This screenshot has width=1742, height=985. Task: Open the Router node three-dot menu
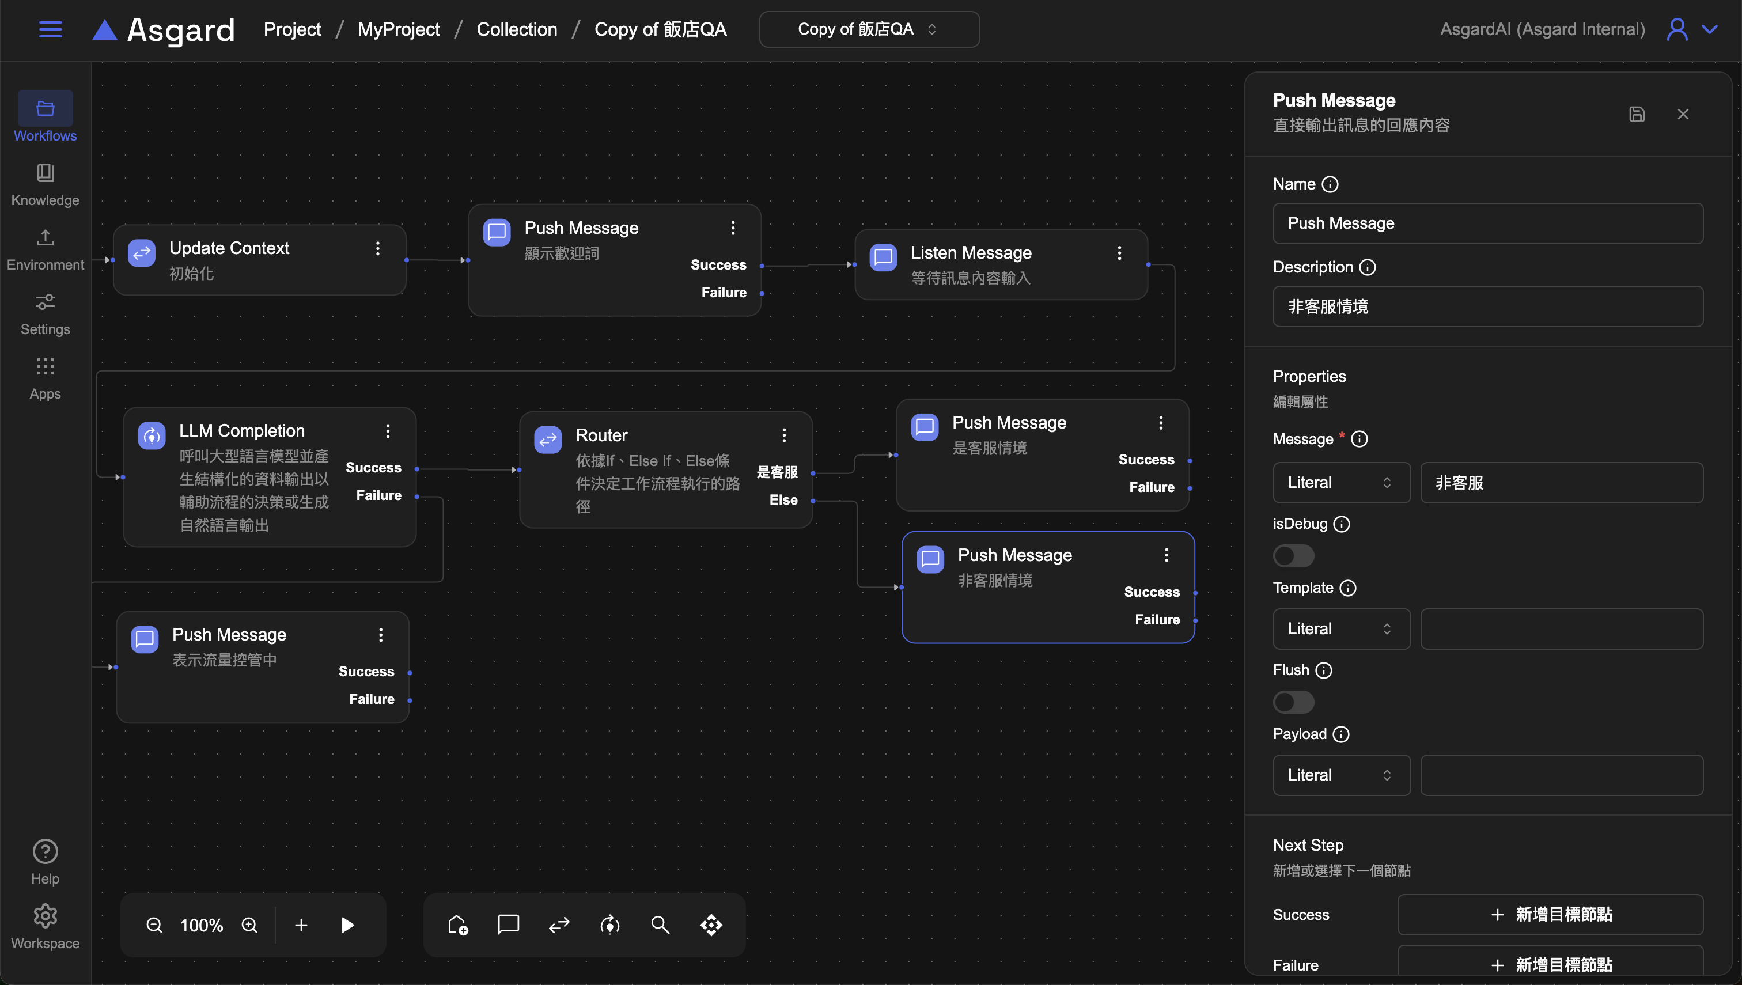pyautogui.click(x=784, y=435)
